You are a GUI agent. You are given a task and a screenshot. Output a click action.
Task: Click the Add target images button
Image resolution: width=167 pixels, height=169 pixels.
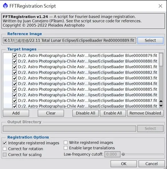[x=16, y=113]
